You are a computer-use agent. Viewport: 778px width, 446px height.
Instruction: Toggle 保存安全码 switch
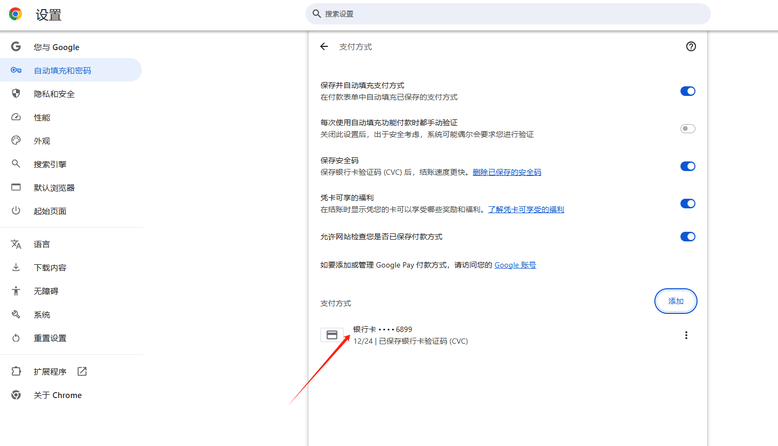click(688, 166)
